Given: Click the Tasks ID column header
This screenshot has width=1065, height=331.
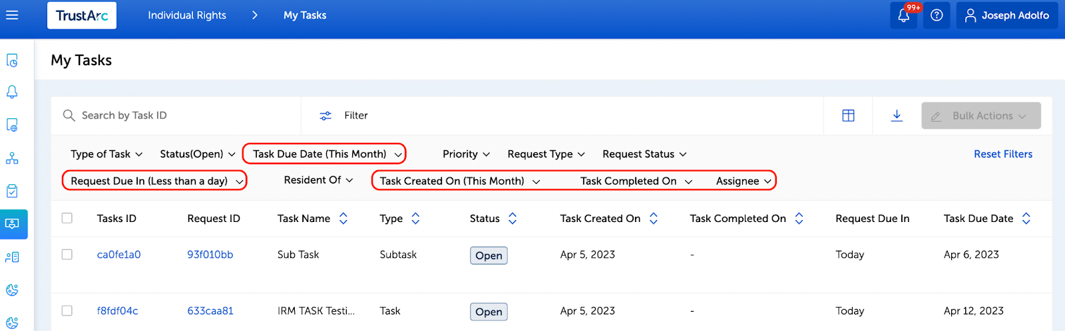Looking at the screenshot, I should 116,219.
